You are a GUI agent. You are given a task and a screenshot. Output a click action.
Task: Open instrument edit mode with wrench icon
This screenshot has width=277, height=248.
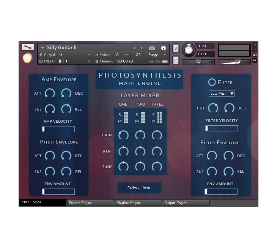point(28,47)
